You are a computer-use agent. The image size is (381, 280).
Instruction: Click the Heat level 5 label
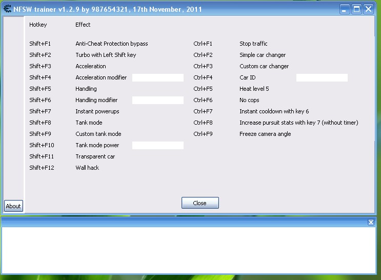pos(254,89)
